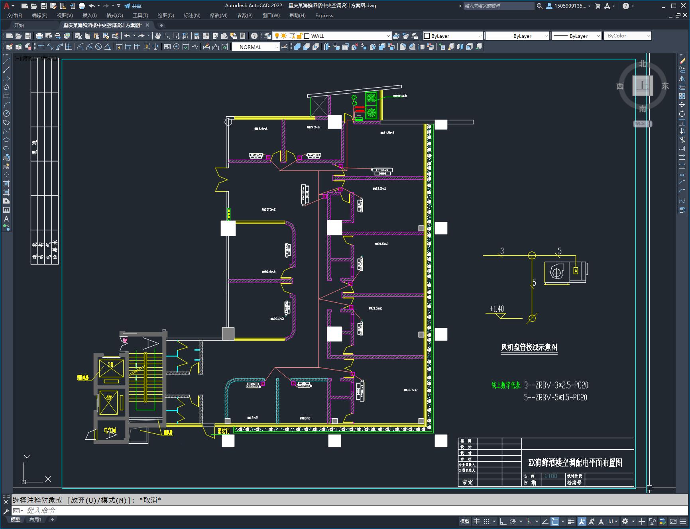Click the Plot printer icon in standard toolbar
This screenshot has width=690, height=529.
[39, 36]
